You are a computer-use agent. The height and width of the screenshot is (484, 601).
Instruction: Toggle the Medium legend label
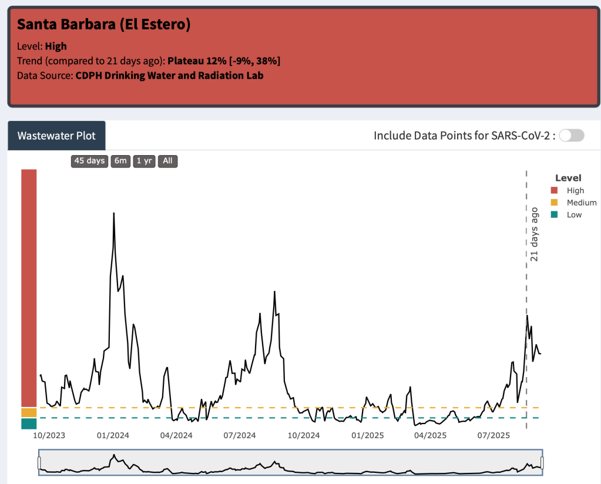coord(581,203)
